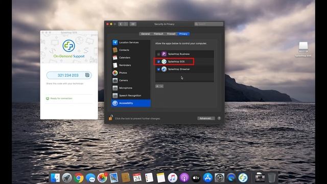Go forward in System Preferences
Viewport: 327px width, 184px height.
click(126, 24)
